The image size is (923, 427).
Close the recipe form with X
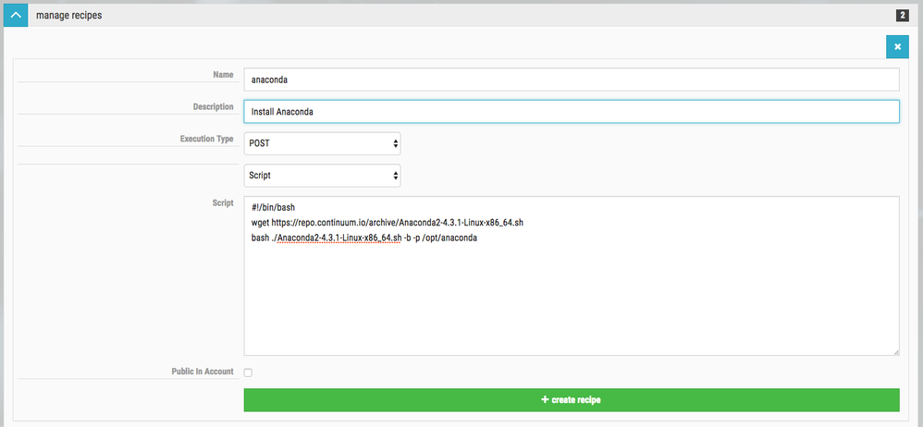point(897,47)
